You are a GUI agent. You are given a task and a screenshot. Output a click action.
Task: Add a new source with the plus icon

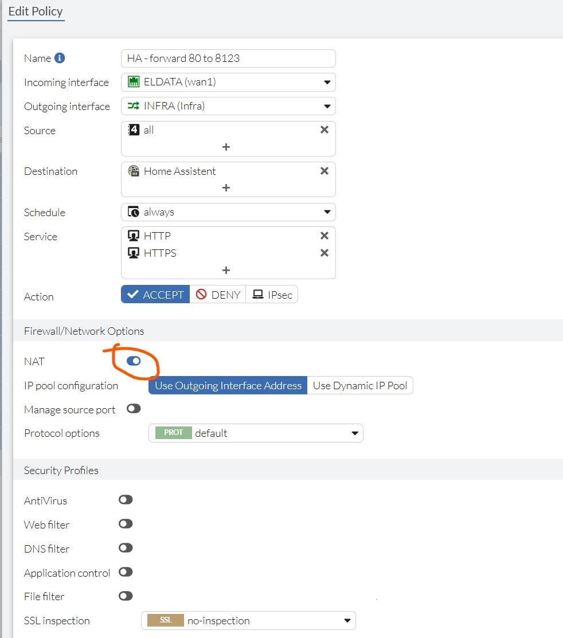226,147
